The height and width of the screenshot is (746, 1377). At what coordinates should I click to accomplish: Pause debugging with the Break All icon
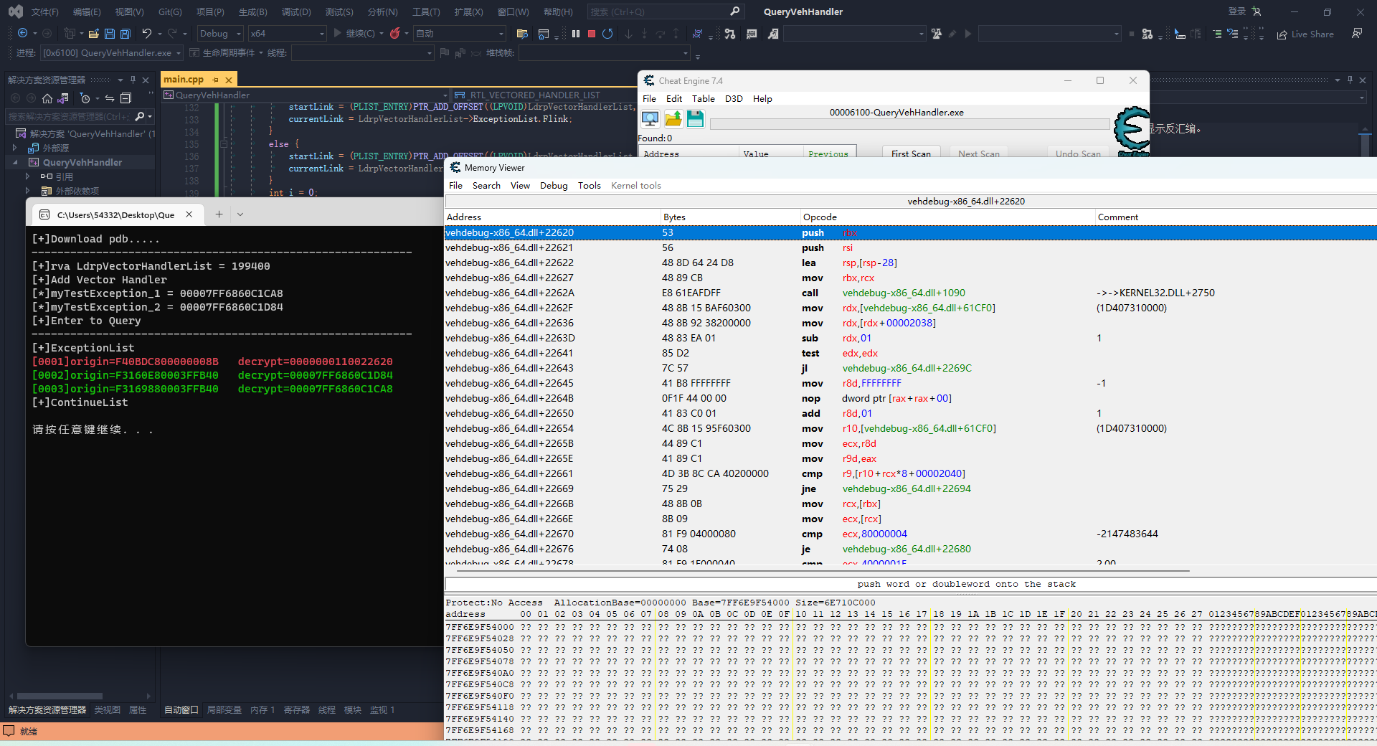(576, 34)
